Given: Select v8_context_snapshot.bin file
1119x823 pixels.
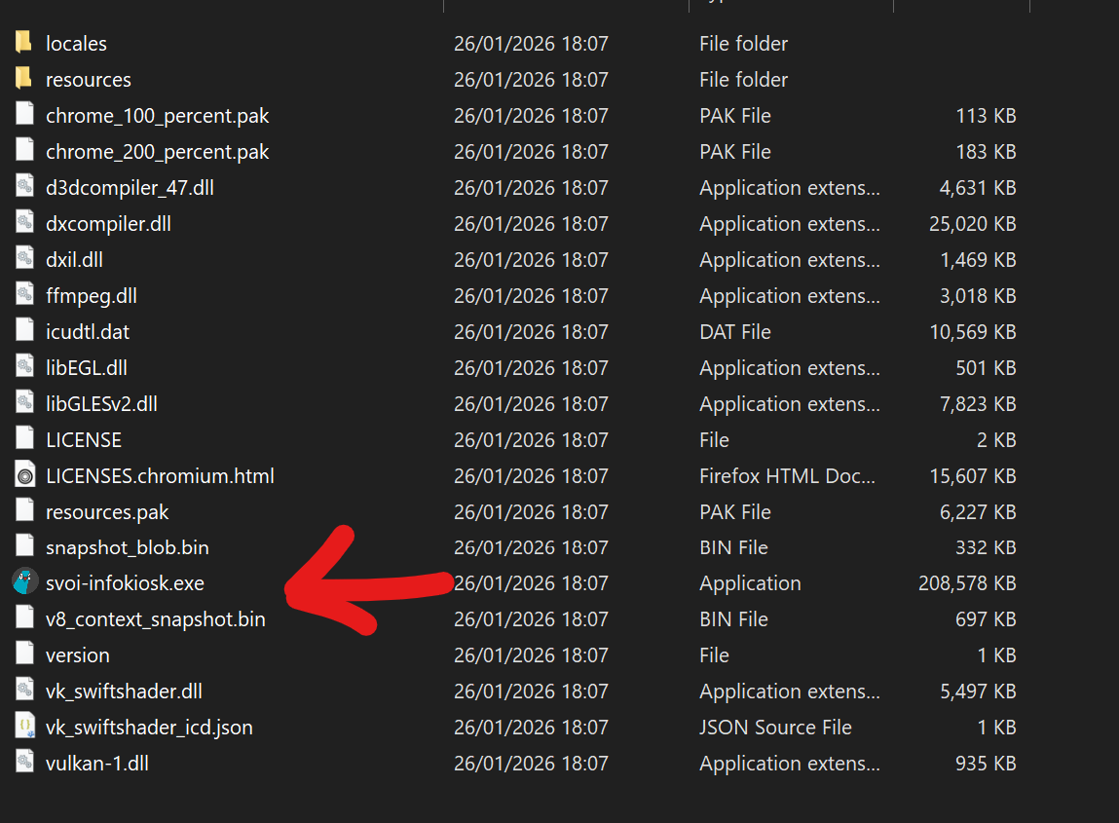Looking at the screenshot, I should click(155, 619).
